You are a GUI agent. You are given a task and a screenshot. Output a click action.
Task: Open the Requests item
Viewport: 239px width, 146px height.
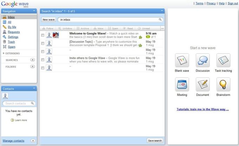tap(14, 32)
